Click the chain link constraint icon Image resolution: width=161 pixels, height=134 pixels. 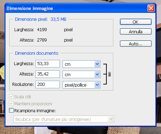(x=109, y=74)
